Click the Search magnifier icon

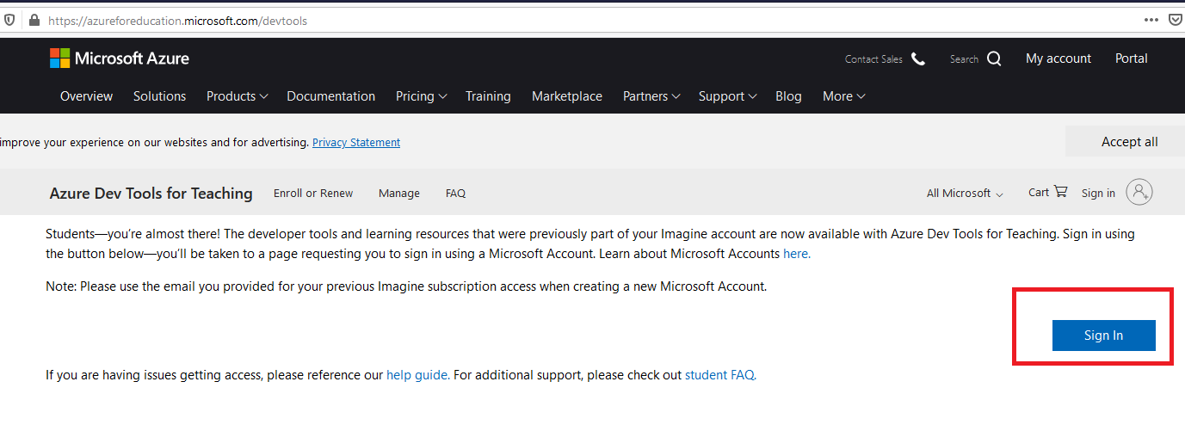[994, 59]
